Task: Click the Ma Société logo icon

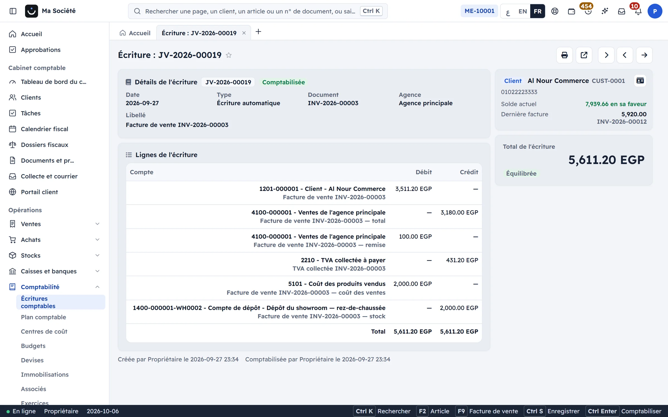Action: 31,11
